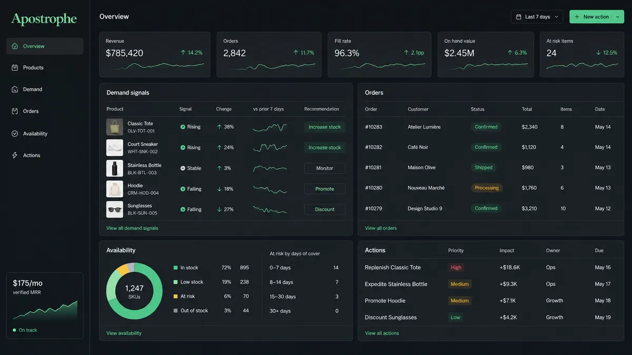Follow the View all orders link

[x=381, y=228]
